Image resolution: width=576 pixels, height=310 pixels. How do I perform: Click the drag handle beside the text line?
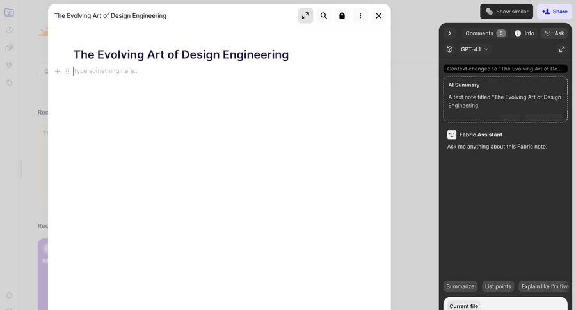[x=67, y=71]
